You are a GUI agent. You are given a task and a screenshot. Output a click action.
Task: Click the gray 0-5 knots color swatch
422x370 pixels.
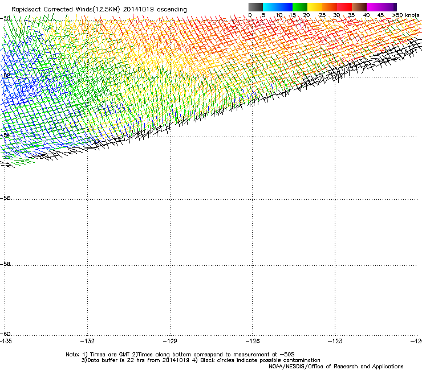tap(255, 7)
